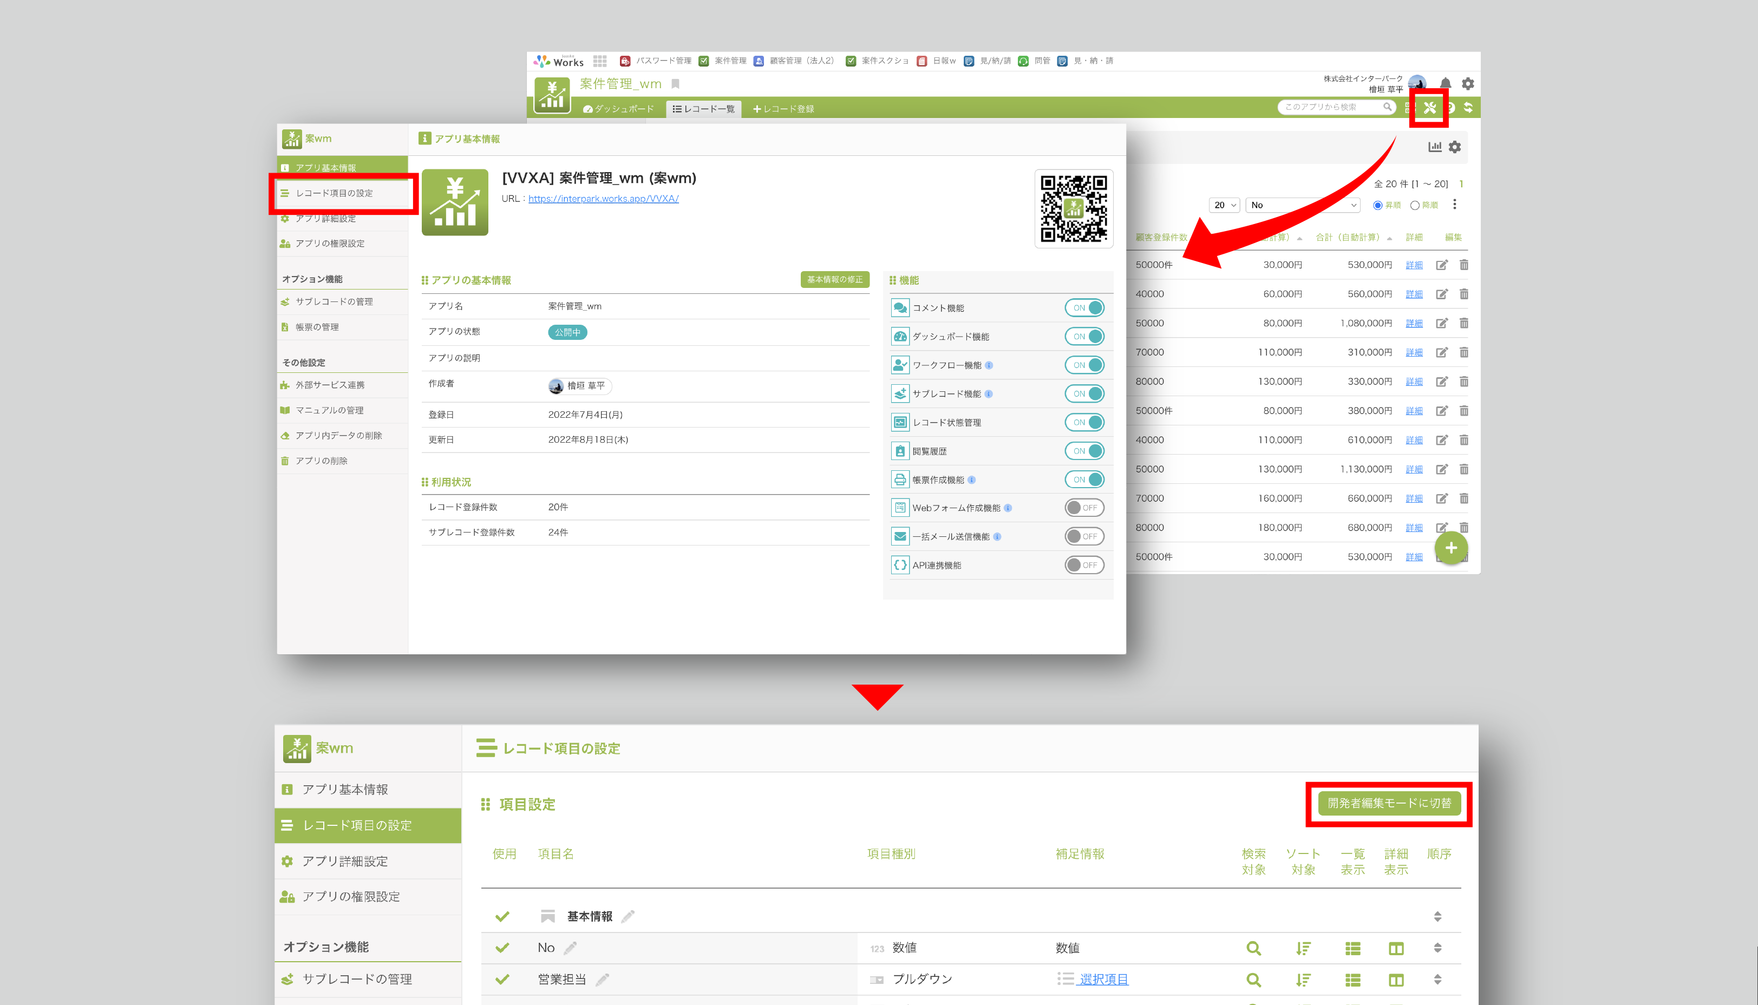This screenshot has width=1758, height=1005.
Task: Click the notification bell icon
Action: tap(1445, 83)
